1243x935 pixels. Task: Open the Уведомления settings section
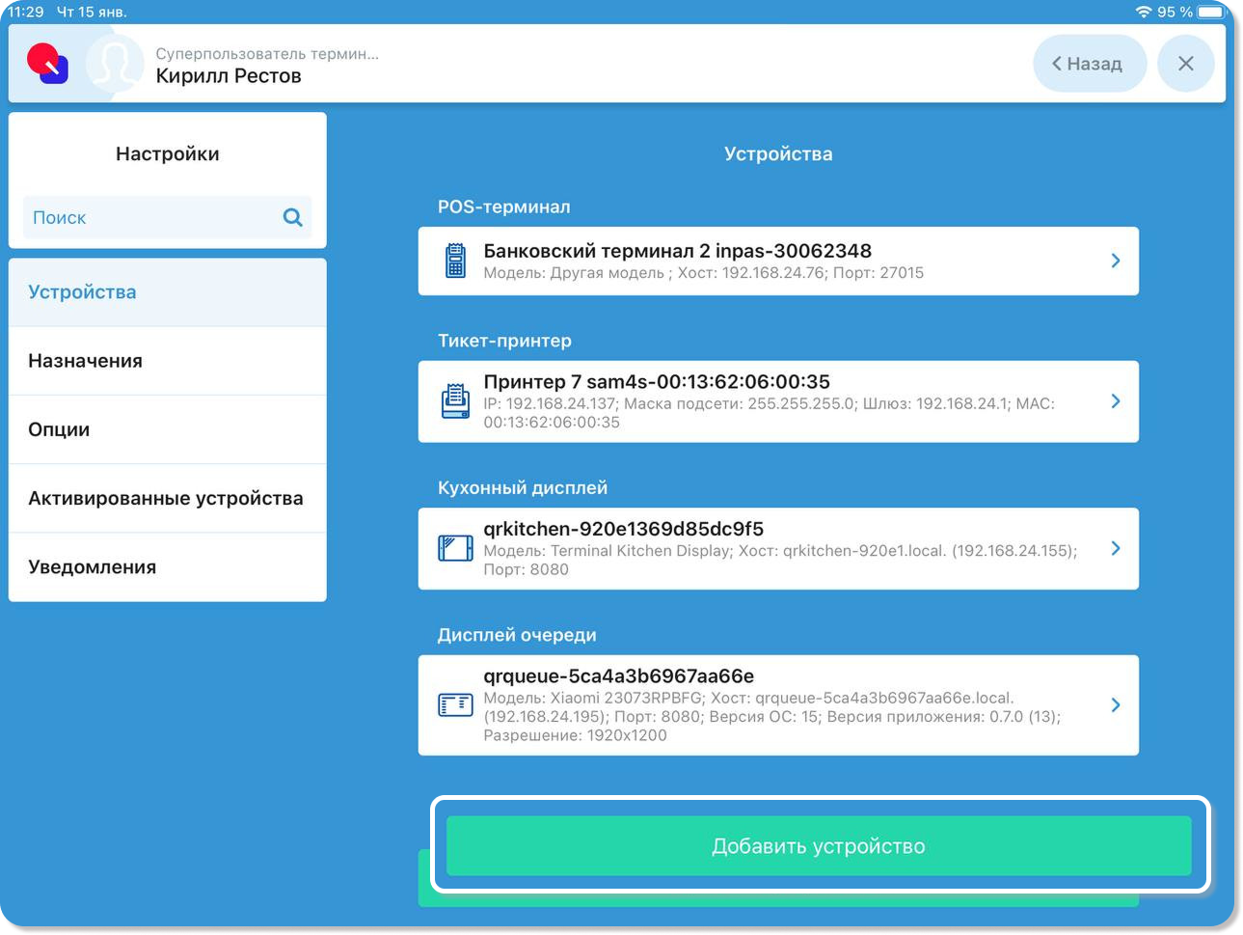pos(167,567)
